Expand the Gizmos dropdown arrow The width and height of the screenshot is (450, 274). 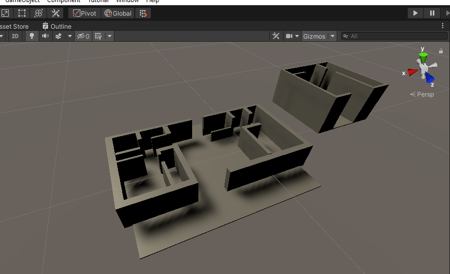point(332,36)
